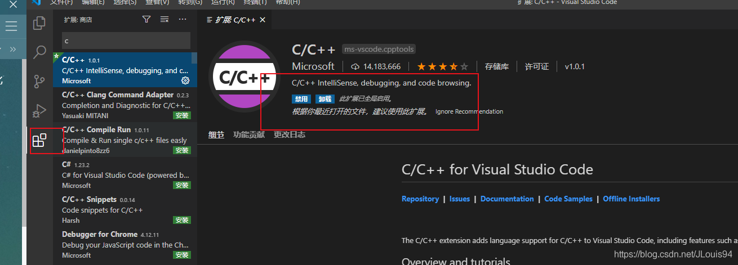This screenshot has height=265, width=738.
Task: Click the Microsoft publisher name
Action: tap(313, 66)
